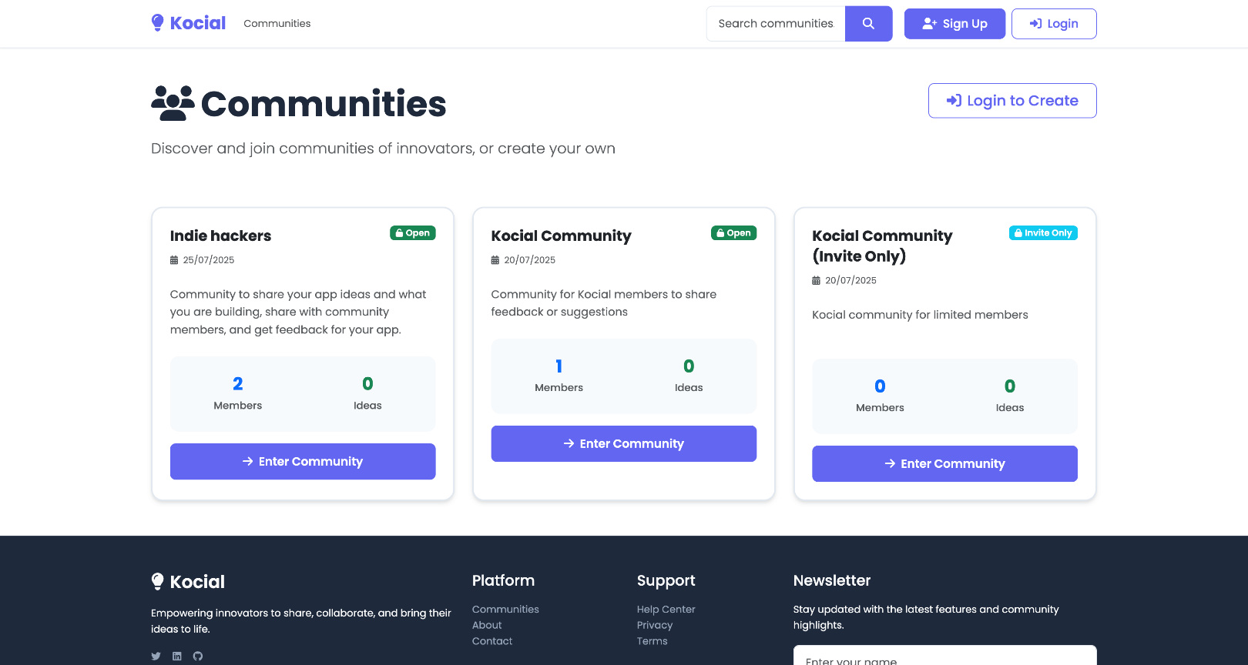Click the Open badge on Indie hackers card
This screenshot has width=1248, height=665.
tap(413, 233)
